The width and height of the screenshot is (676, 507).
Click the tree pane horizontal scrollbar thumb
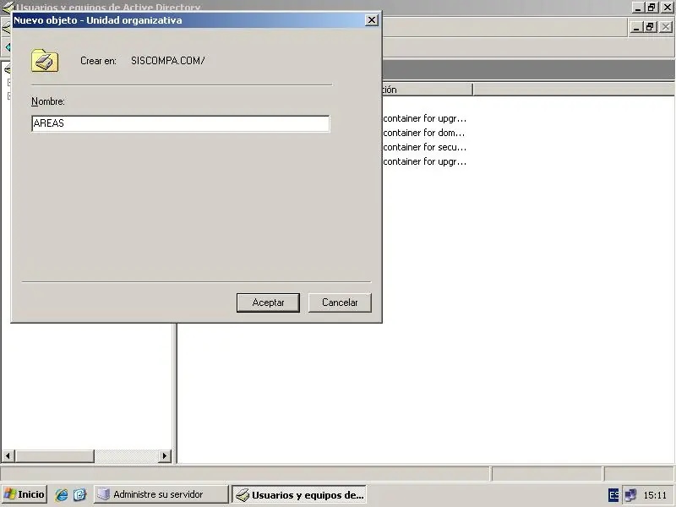point(54,455)
